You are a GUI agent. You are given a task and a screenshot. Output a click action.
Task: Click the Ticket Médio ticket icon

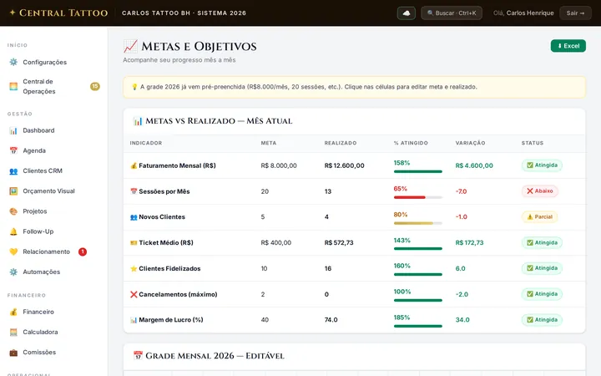134,243
